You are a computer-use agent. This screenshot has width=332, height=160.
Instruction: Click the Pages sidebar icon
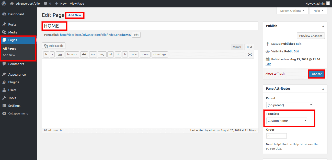point(4,40)
